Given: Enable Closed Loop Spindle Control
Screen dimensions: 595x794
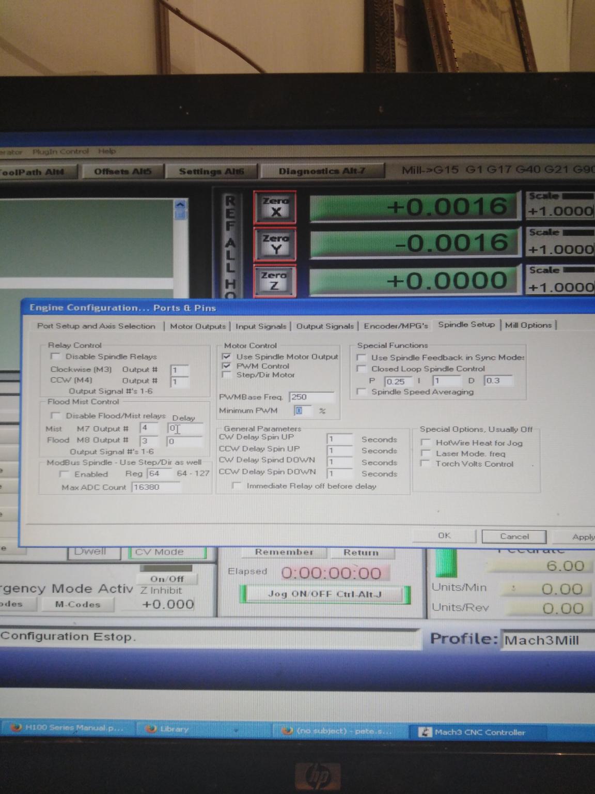Looking at the screenshot, I should [362, 369].
